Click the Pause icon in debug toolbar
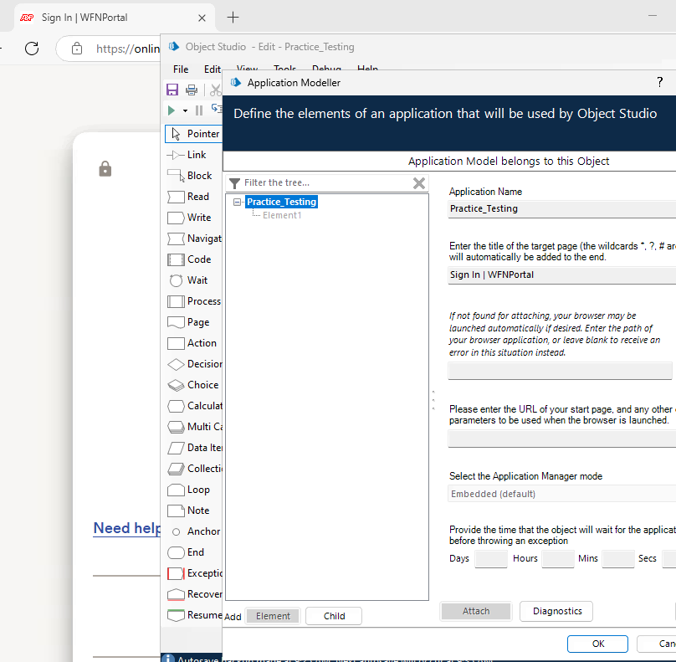676x662 pixels. point(199,110)
